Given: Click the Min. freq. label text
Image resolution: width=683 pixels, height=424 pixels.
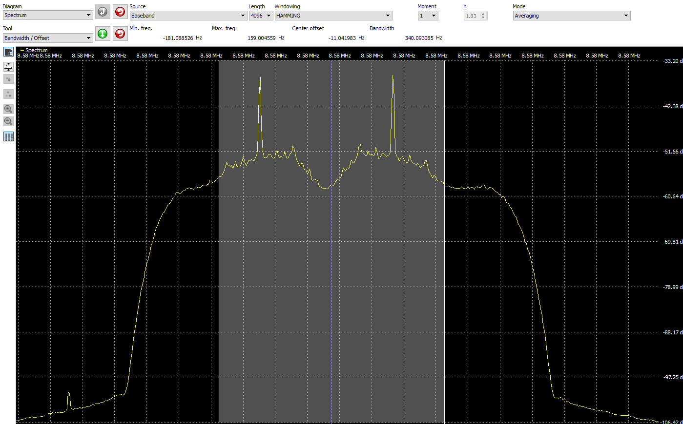Looking at the screenshot, I should tap(141, 28).
